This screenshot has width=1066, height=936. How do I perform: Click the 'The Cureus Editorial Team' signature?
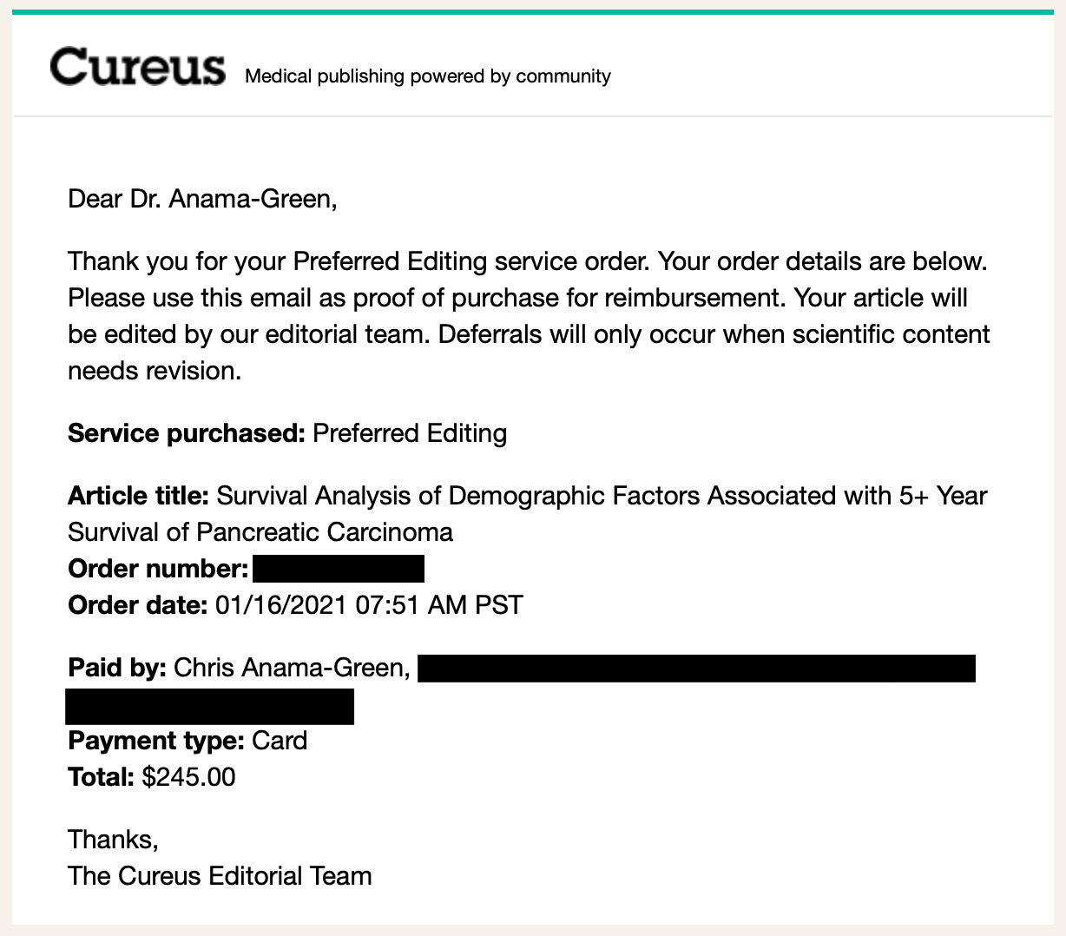[x=220, y=875]
